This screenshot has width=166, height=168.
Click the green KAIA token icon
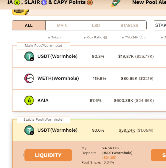pyautogui.click(x=29, y=100)
